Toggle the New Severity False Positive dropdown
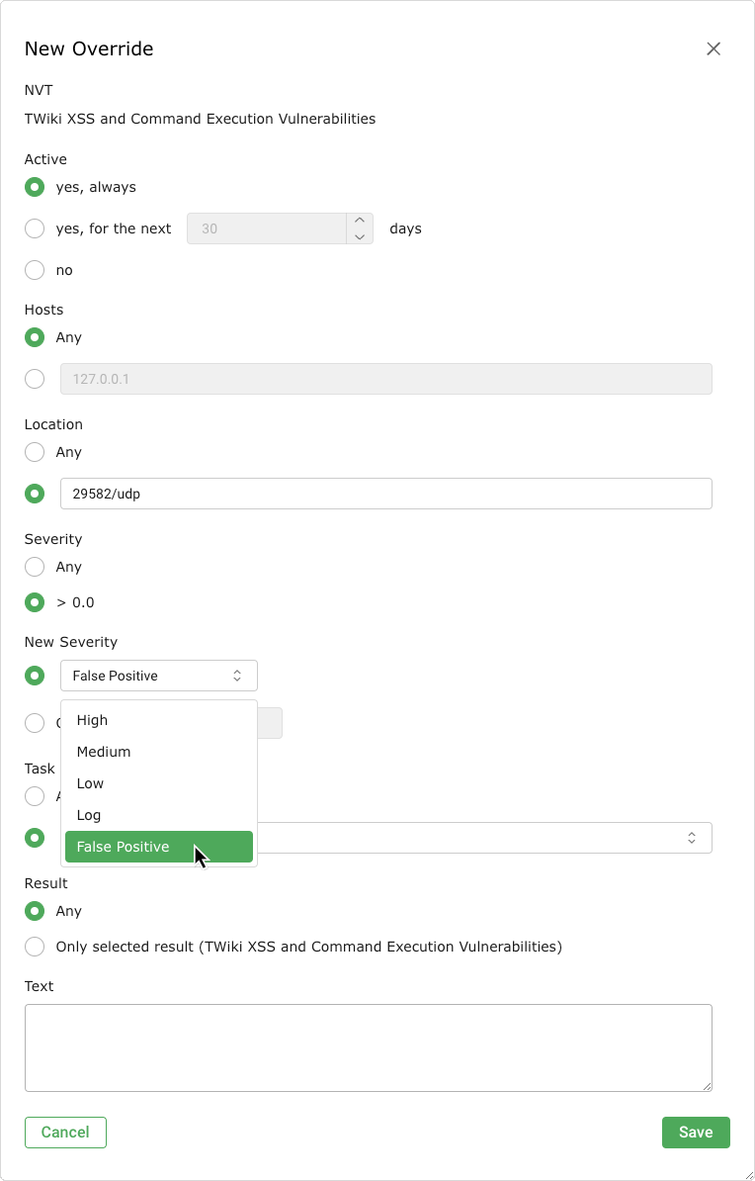 tap(158, 676)
